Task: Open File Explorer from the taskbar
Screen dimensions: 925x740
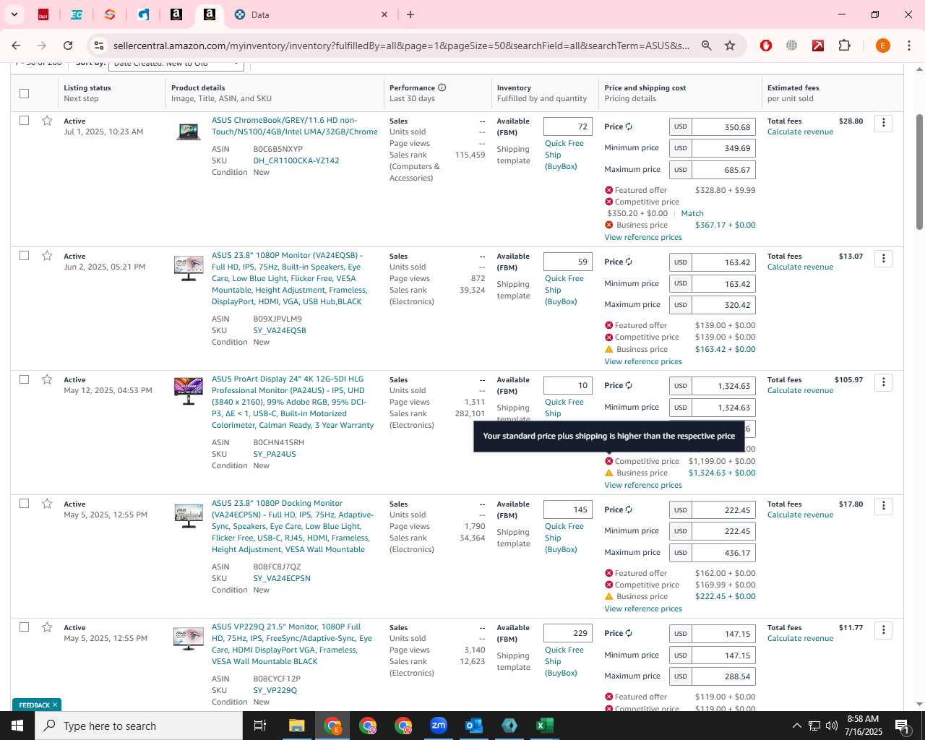Action: pos(297,726)
